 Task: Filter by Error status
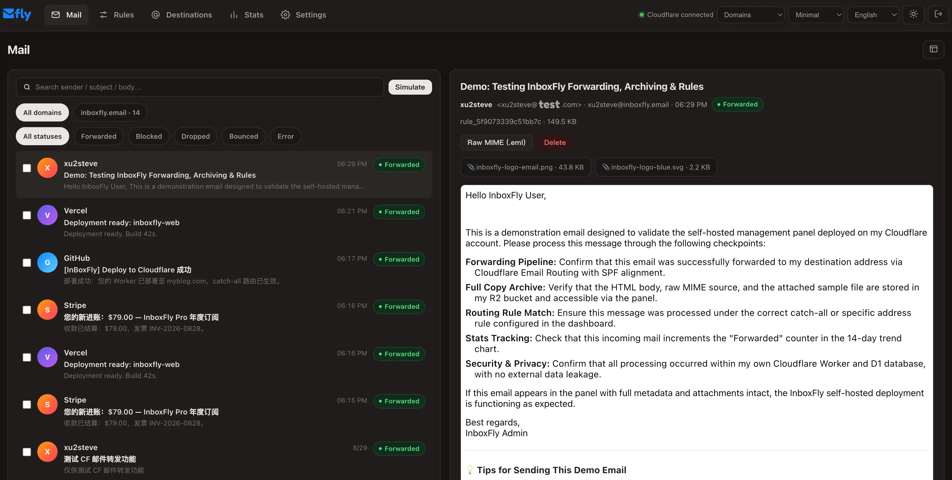(x=286, y=136)
